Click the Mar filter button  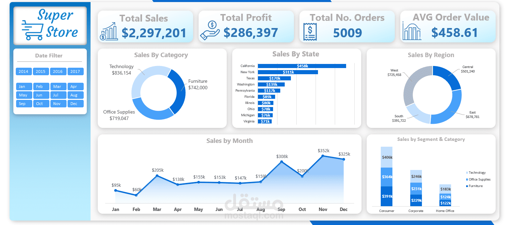pos(58,87)
